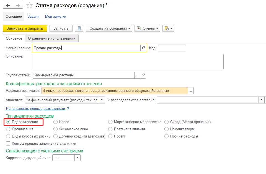Focus the Код input field

tap(172, 48)
